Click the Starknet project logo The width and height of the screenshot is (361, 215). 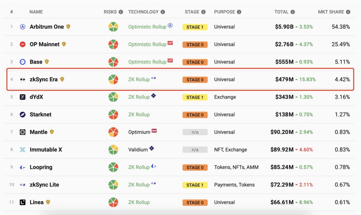(23, 114)
